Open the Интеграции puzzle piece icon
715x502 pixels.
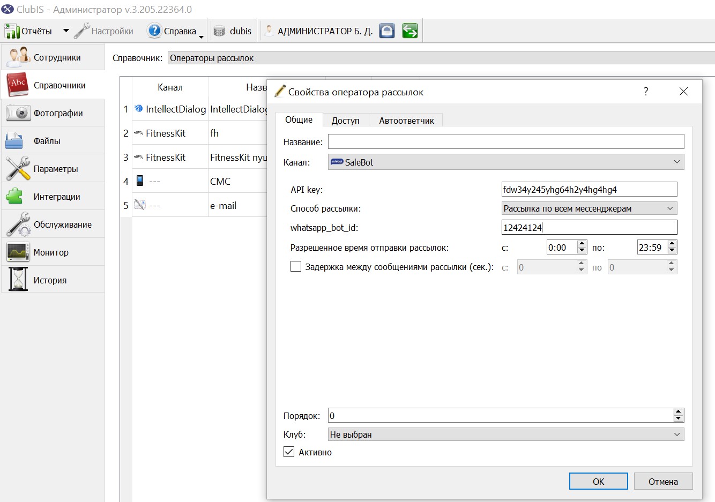14,196
